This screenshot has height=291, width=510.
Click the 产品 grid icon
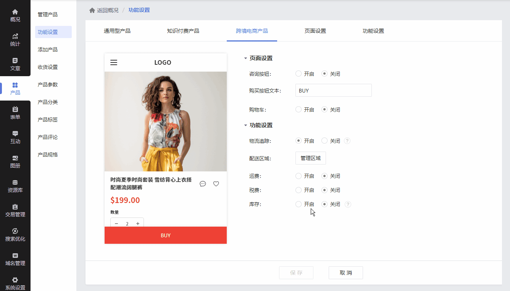[15, 85]
